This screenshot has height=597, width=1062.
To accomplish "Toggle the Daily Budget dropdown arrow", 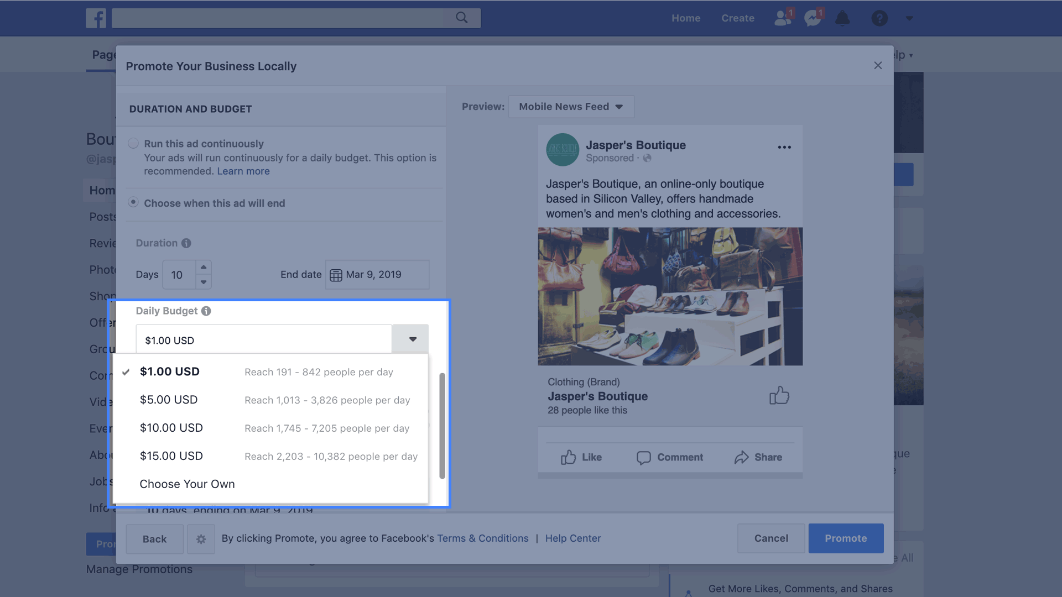I will point(410,339).
